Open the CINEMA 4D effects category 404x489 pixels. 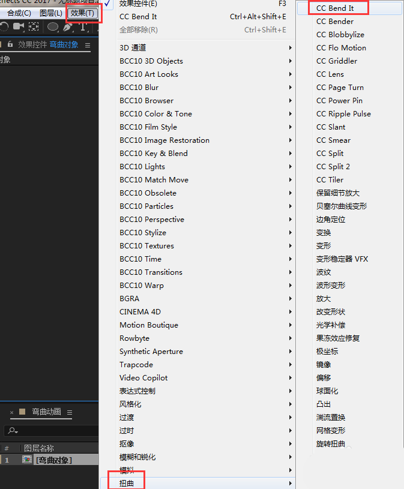coord(205,311)
